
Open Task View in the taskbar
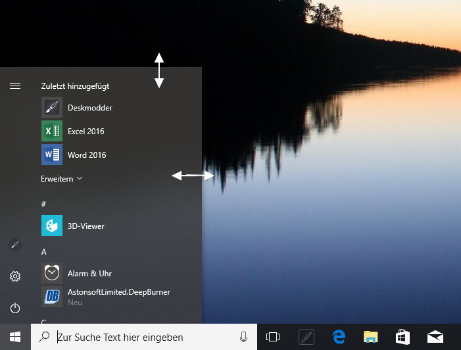[x=272, y=337]
